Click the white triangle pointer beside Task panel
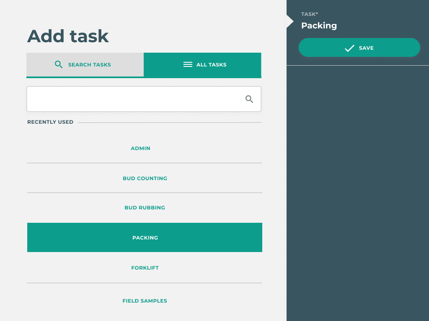This screenshot has width=429, height=321. (x=290, y=21)
